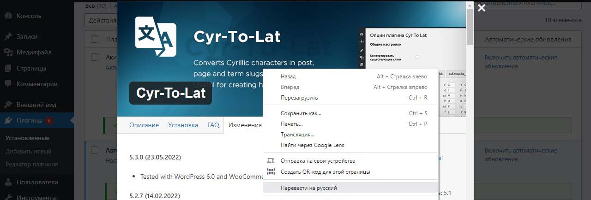Open the FAQ tab
This screenshot has width=591, height=200.
[x=213, y=125]
